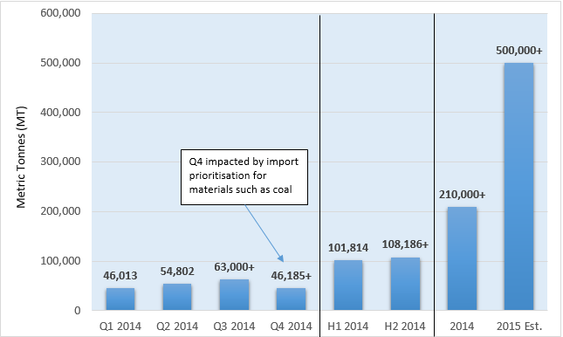This screenshot has width=563, height=337.
Task: Click the 300,000 axis value
Action: [x=60, y=162]
